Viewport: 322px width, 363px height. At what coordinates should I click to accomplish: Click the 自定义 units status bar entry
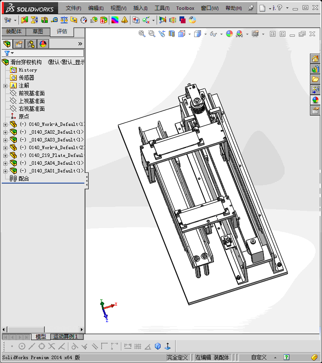(259, 357)
